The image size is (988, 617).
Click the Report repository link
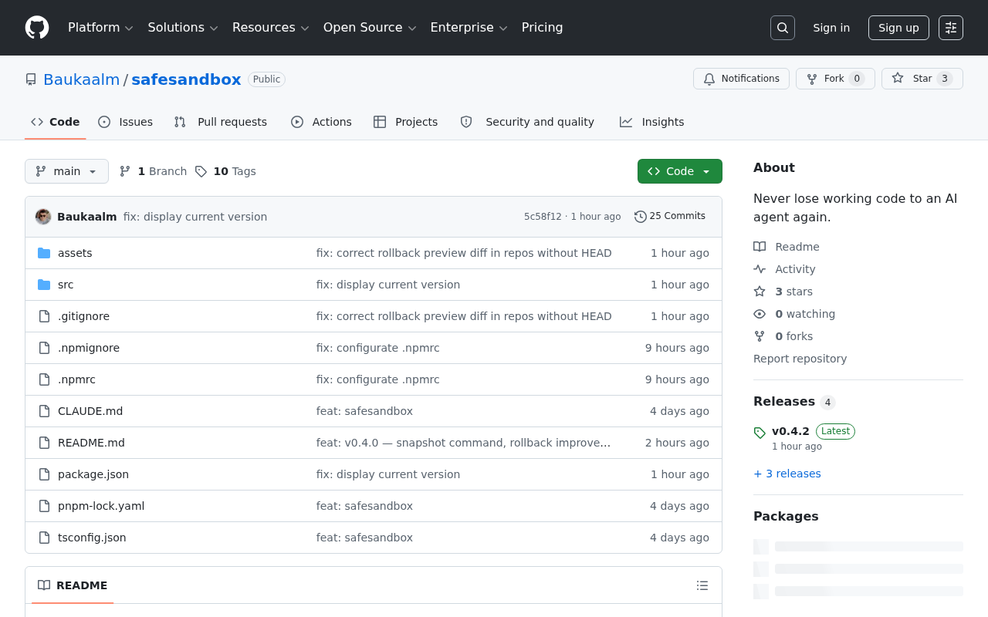pyautogui.click(x=800, y=359)
